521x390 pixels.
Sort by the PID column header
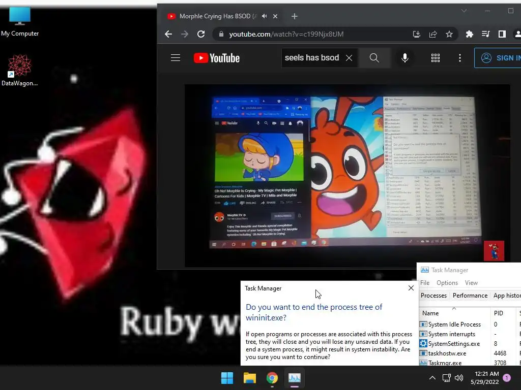[x=502, y=313]
